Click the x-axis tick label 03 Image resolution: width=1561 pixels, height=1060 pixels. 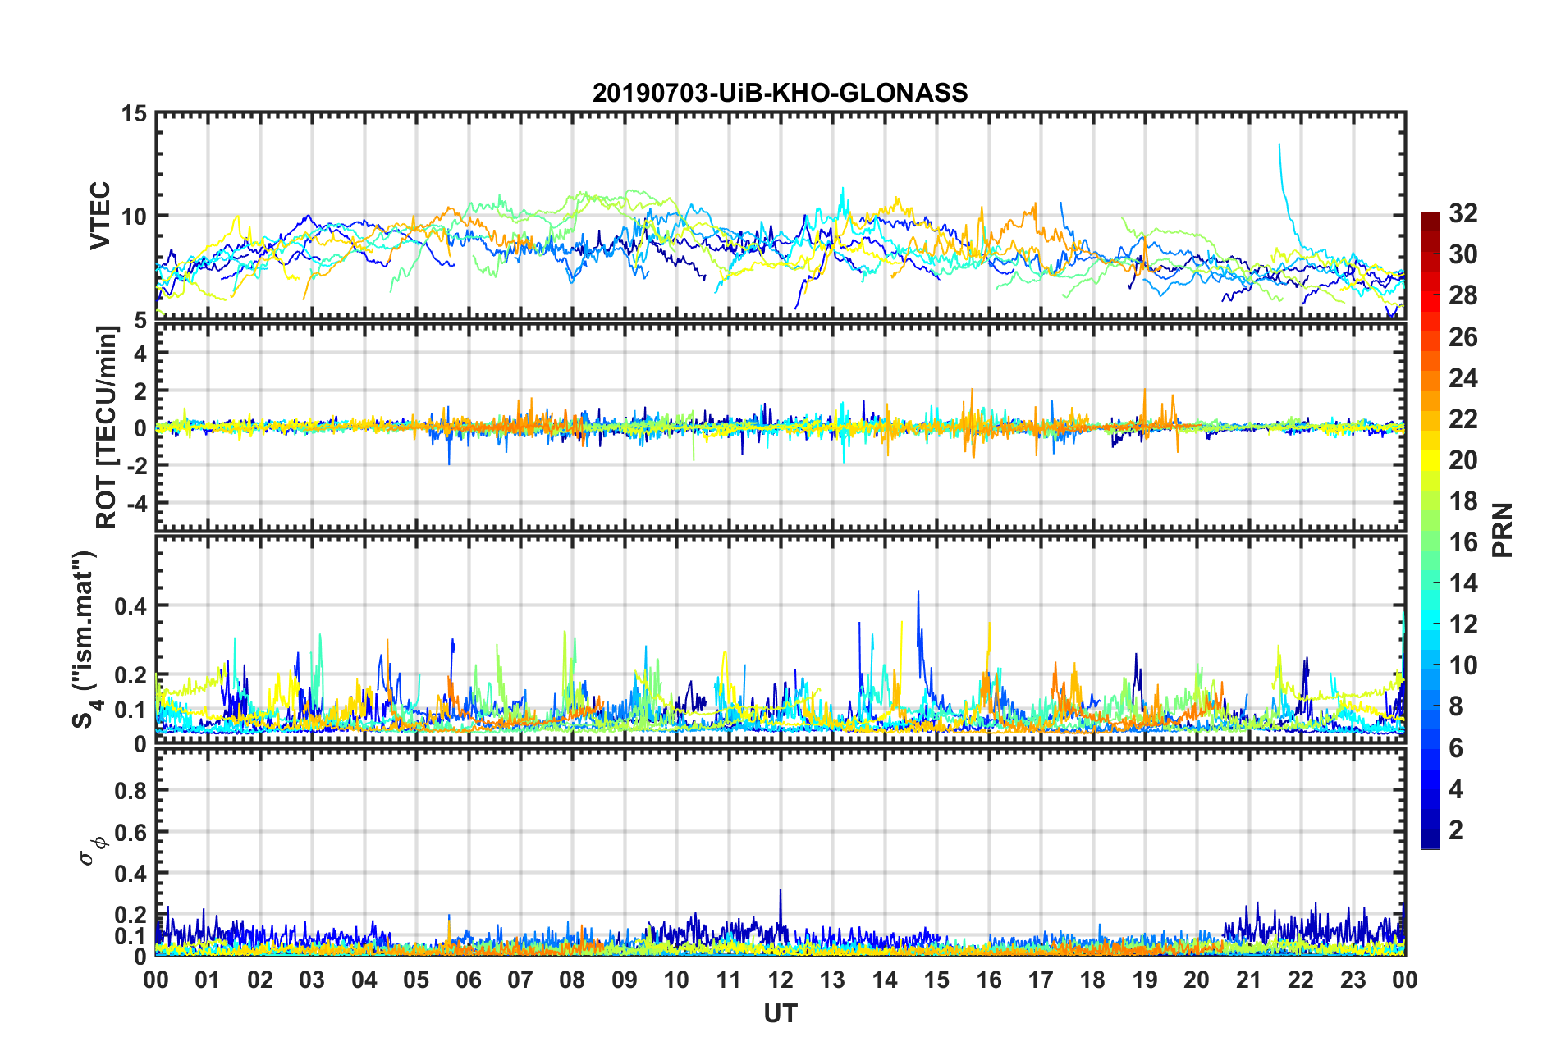coord(312,980)
